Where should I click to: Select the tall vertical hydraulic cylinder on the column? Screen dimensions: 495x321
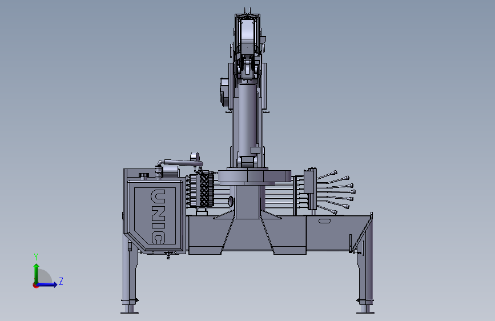point(248,121)
